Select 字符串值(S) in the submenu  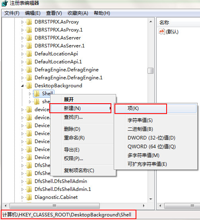tap(140, 120)
